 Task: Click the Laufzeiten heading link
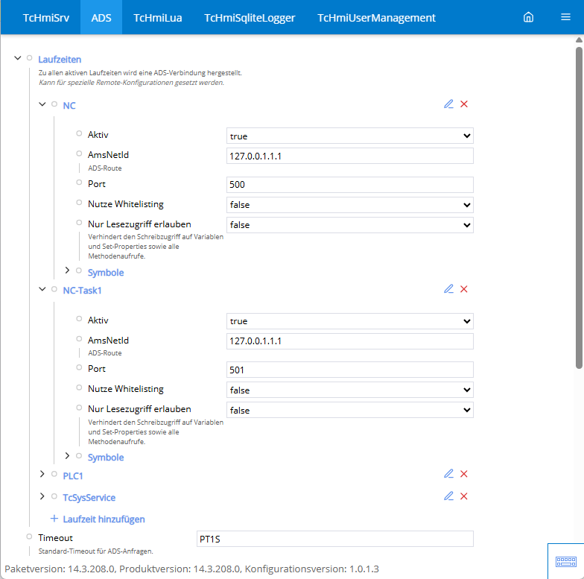(x=60, y=60)
